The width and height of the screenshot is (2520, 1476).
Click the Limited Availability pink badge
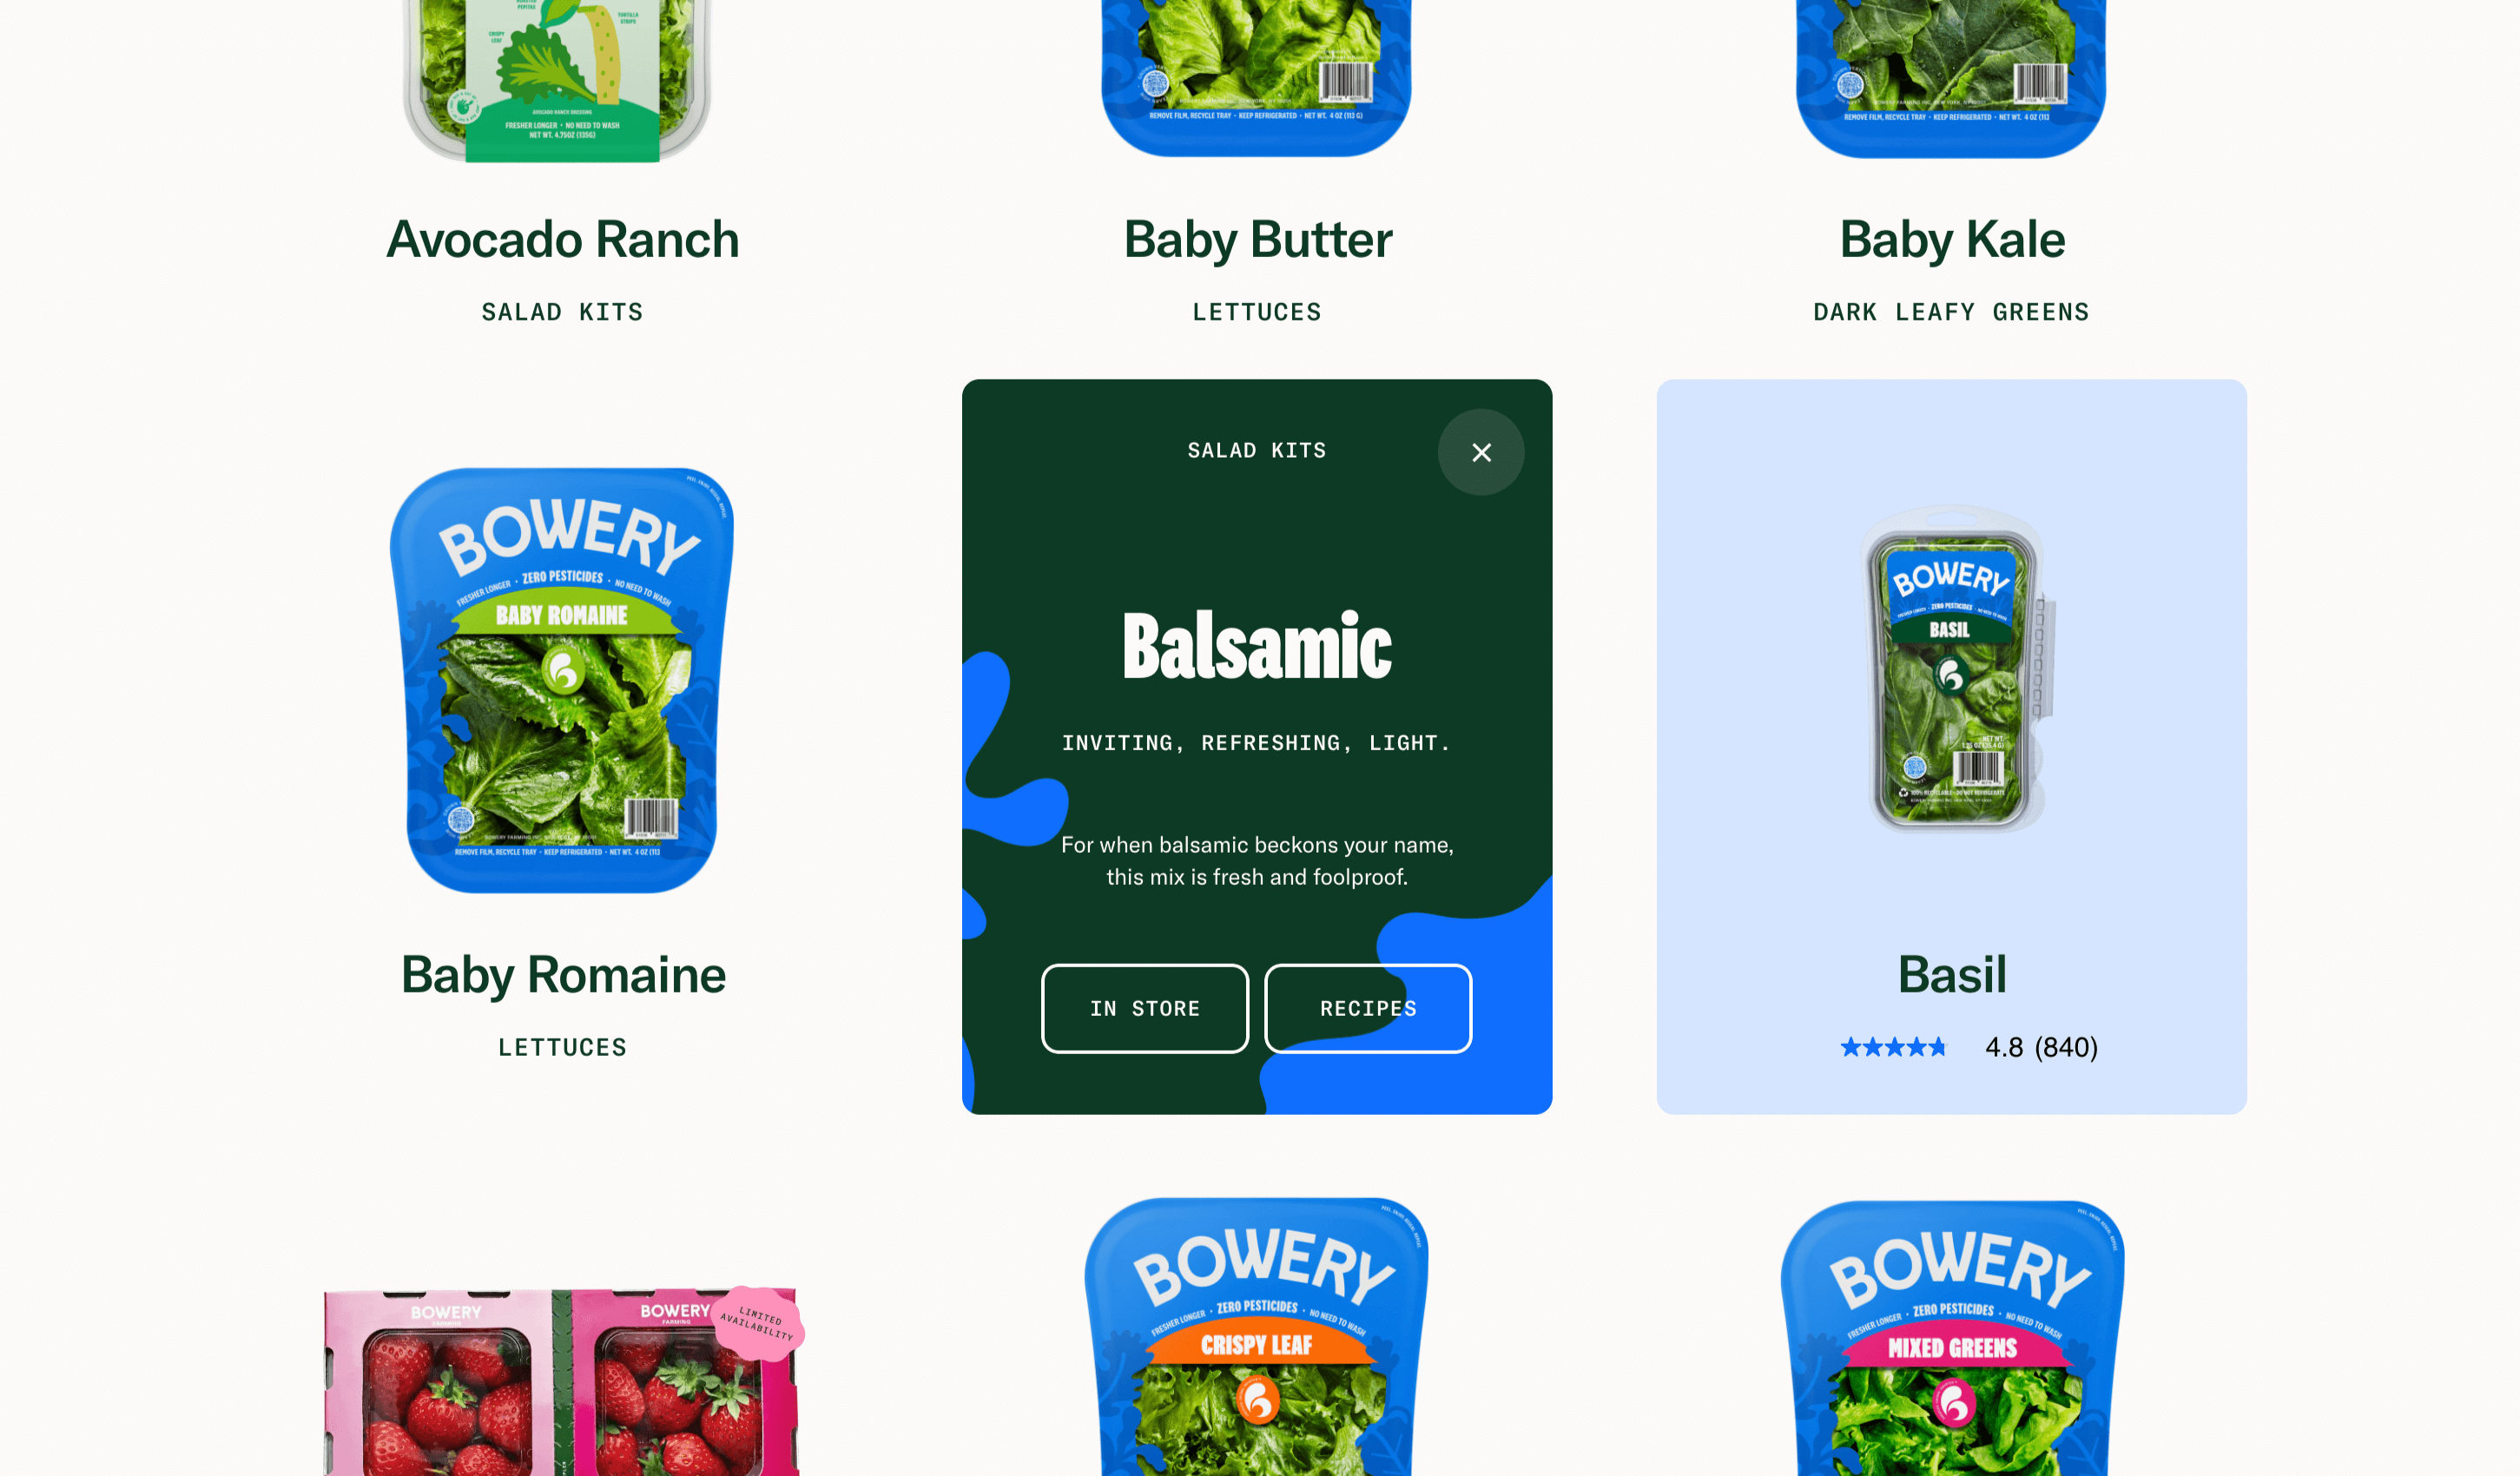pyautogui.click(x=758, y=1323)
